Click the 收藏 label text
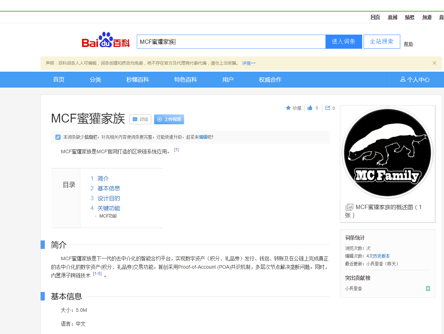Screen dimensions: 444x334 click(x=297, y=108)
